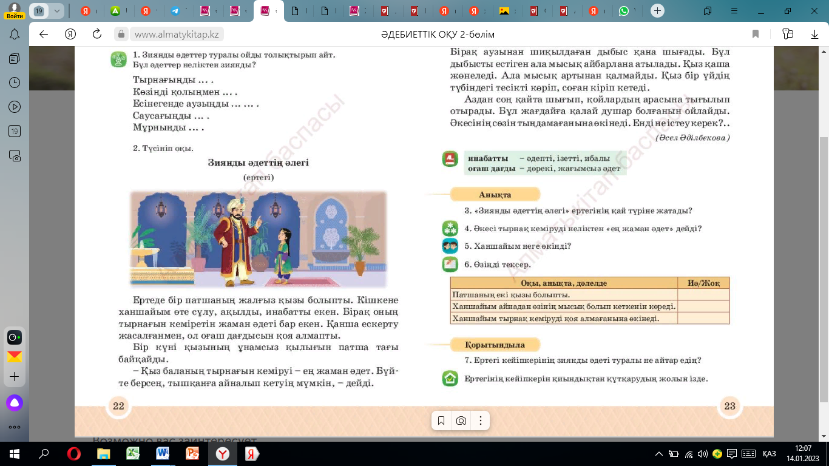
Task: Open the Windows Start menu
Action: click(x=15, y=454)
